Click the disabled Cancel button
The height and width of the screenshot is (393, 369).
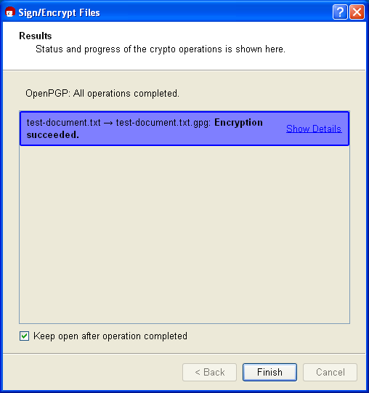coord(331,372)
